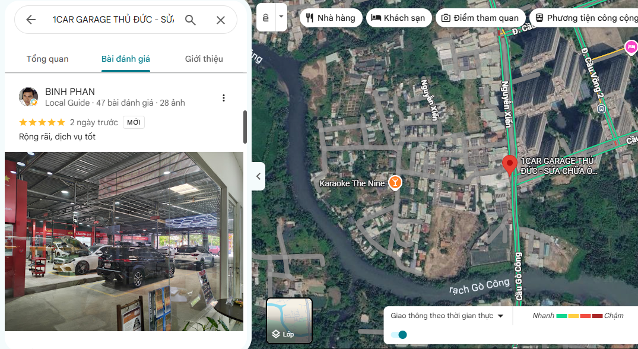Click the review panel scrollbar
The height and width of the screenshot is (349, 638).
click(x=245, y=127)
